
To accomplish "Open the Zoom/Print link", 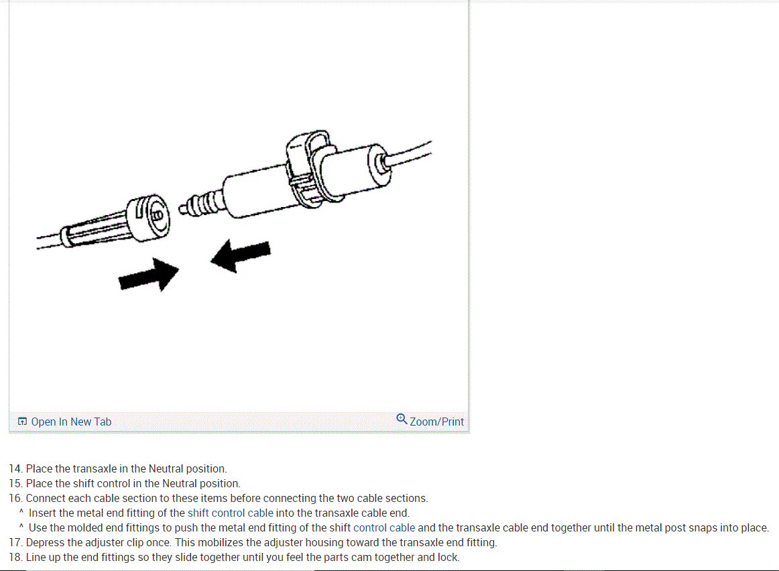I will click(x=436, y=422).
